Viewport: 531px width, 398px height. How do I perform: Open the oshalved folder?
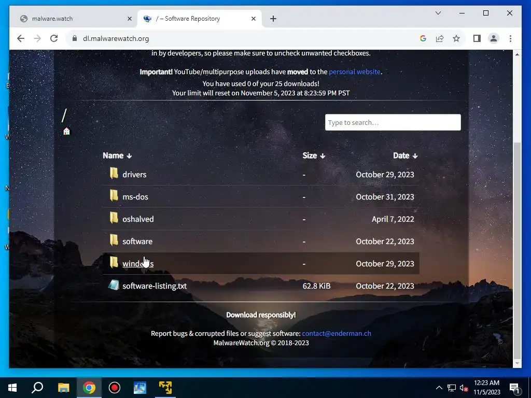138,219
